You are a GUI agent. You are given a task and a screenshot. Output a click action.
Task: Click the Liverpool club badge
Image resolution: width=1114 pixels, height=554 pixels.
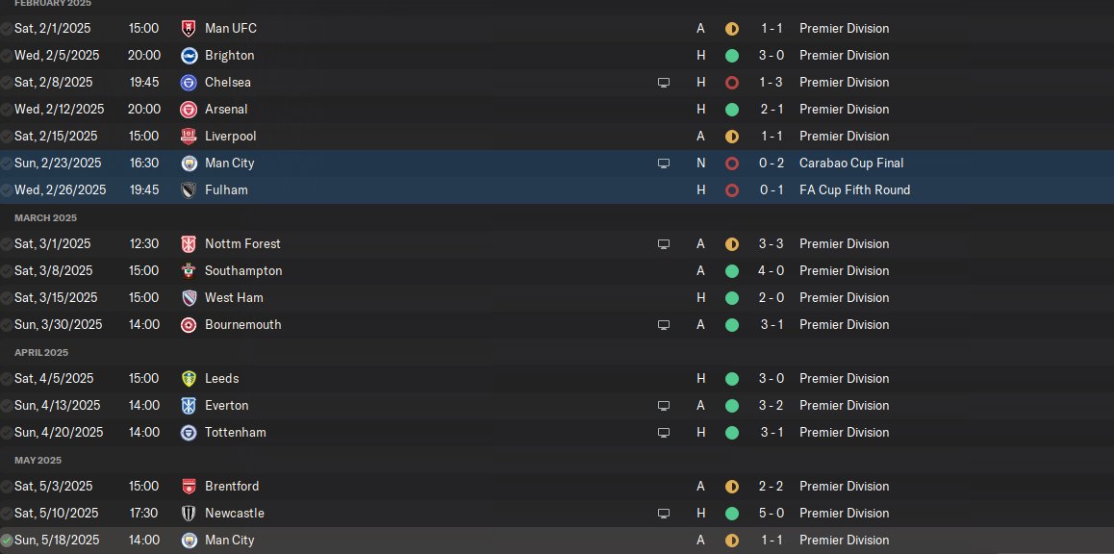[189, 137]
